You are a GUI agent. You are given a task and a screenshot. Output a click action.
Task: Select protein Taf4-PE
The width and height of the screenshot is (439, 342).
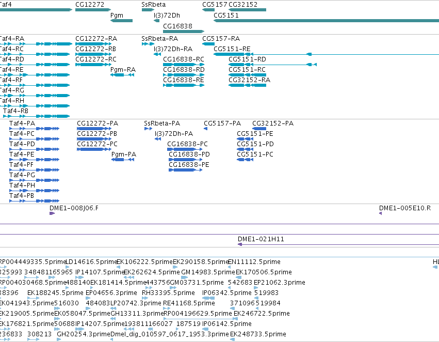[34, 160]
